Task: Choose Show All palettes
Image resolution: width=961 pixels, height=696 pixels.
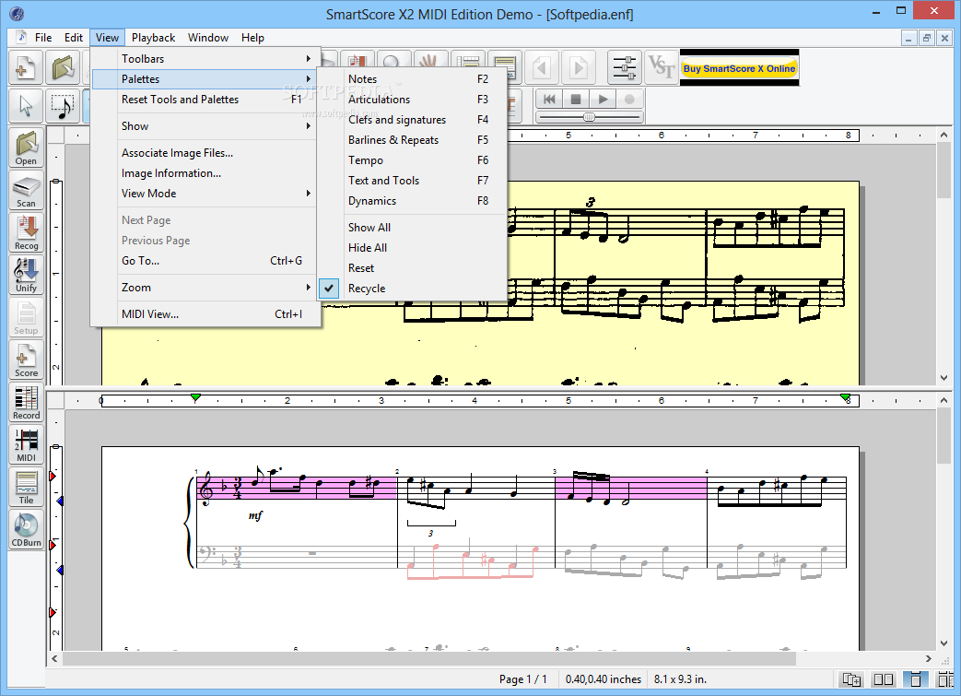Action: (x=413, y=228)
